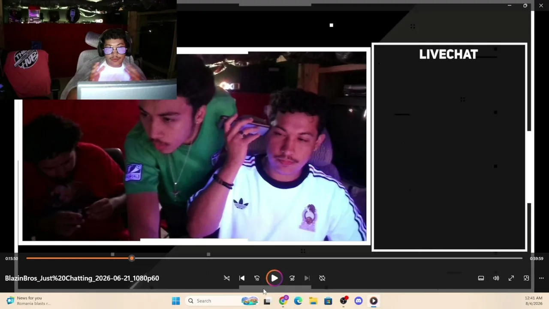
Task: Open Google Chrome from the taskbar
Action: pyautogui.click(x=283, y=301)
